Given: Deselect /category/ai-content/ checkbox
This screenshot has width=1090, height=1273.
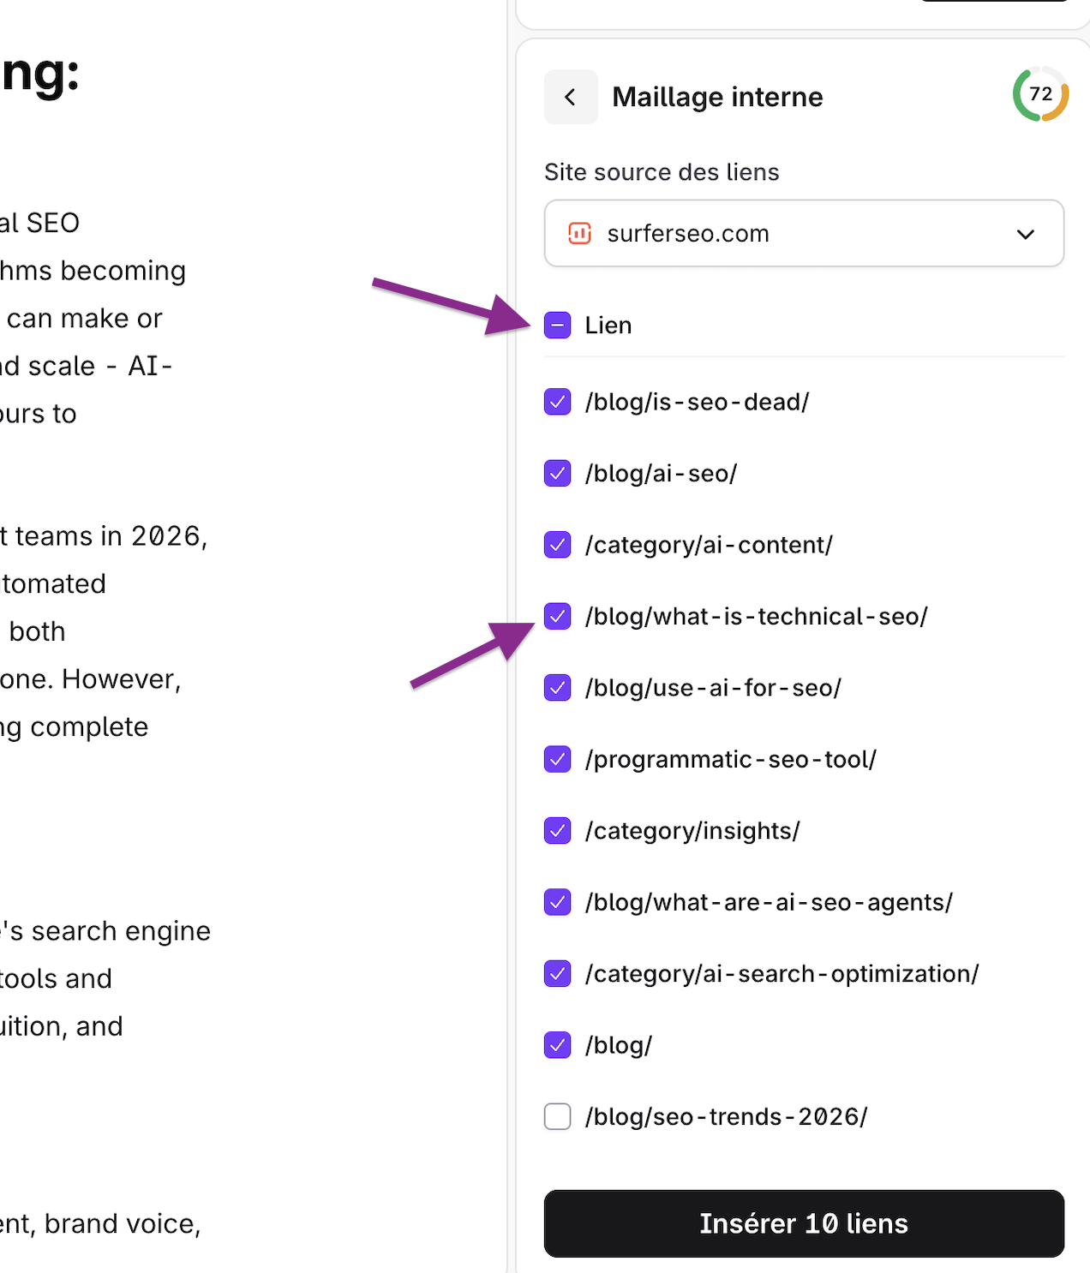Looking at the screenshot, I should click(x=558, y=545).
